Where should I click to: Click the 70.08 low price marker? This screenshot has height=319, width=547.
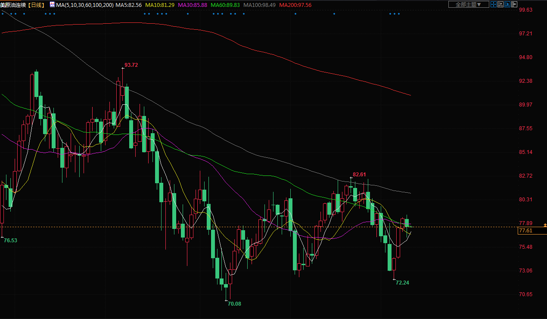click(x=234, y=304)
